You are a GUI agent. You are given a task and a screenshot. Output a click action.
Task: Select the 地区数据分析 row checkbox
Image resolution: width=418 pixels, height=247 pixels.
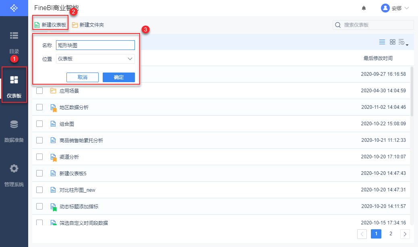coord(39,107)
